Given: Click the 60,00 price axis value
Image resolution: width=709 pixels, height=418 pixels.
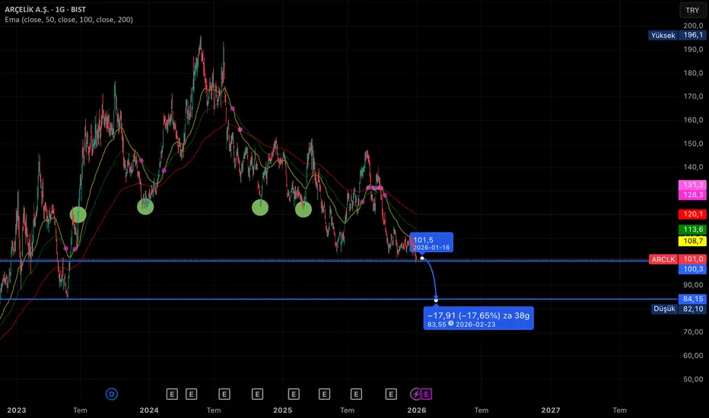Looking at the screenshot, I should 693,355.
